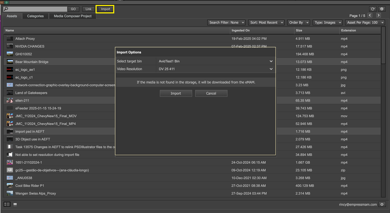
Task: Open the Media Composer Project tab
Action: 73,16
